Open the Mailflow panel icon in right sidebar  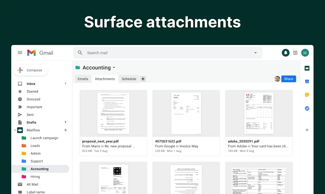click(x=306, y=68)
